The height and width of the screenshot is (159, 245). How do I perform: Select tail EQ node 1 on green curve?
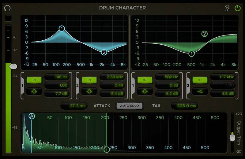point(191,54)
